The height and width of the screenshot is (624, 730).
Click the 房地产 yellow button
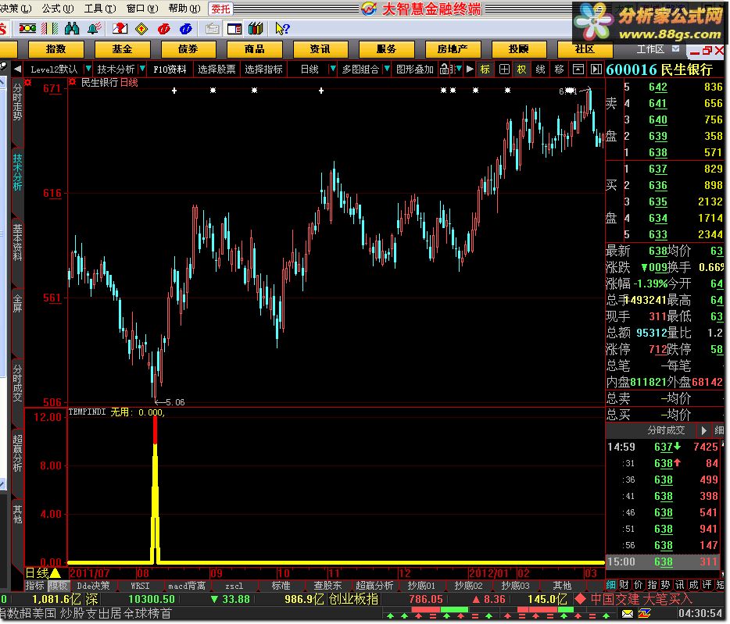coord(453,49)
